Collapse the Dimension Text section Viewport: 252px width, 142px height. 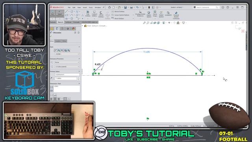coord(79,84)
